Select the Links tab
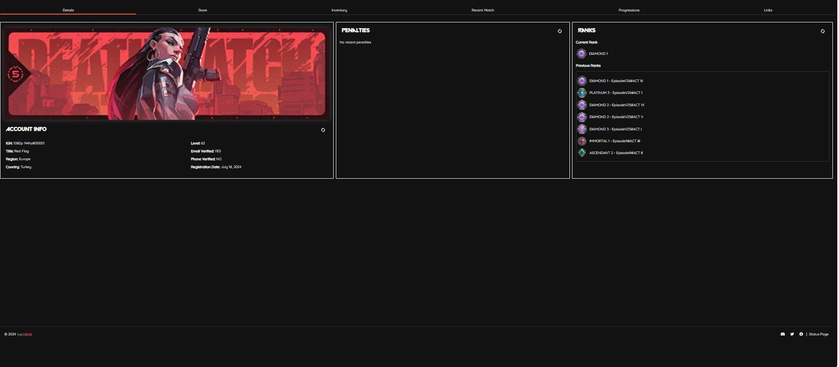 [768, 10]
